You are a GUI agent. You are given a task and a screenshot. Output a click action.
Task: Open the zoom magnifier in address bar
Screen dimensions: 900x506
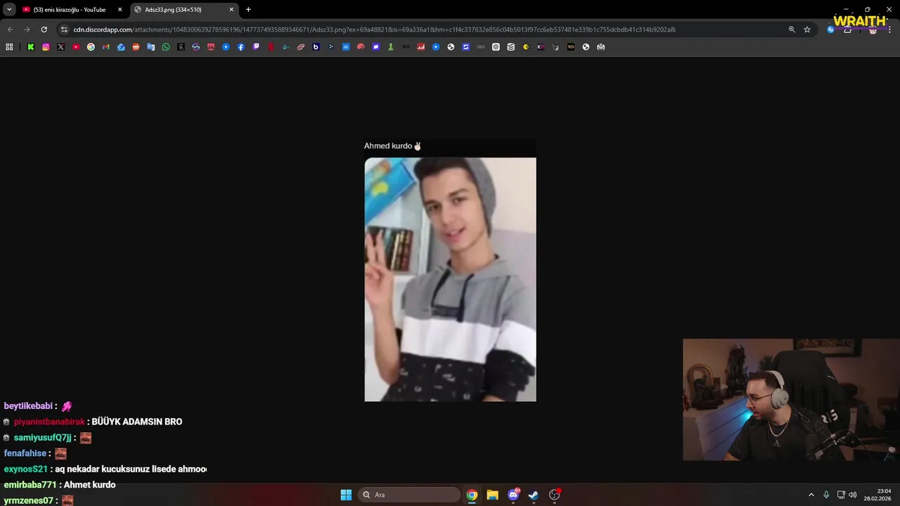(x=792, y=30)
